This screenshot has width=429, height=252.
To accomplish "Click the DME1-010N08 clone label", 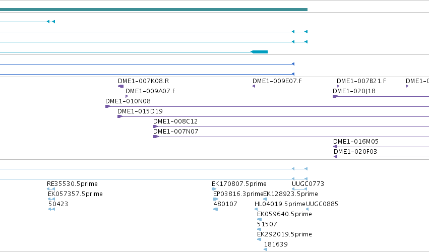I will click(128, 101).
